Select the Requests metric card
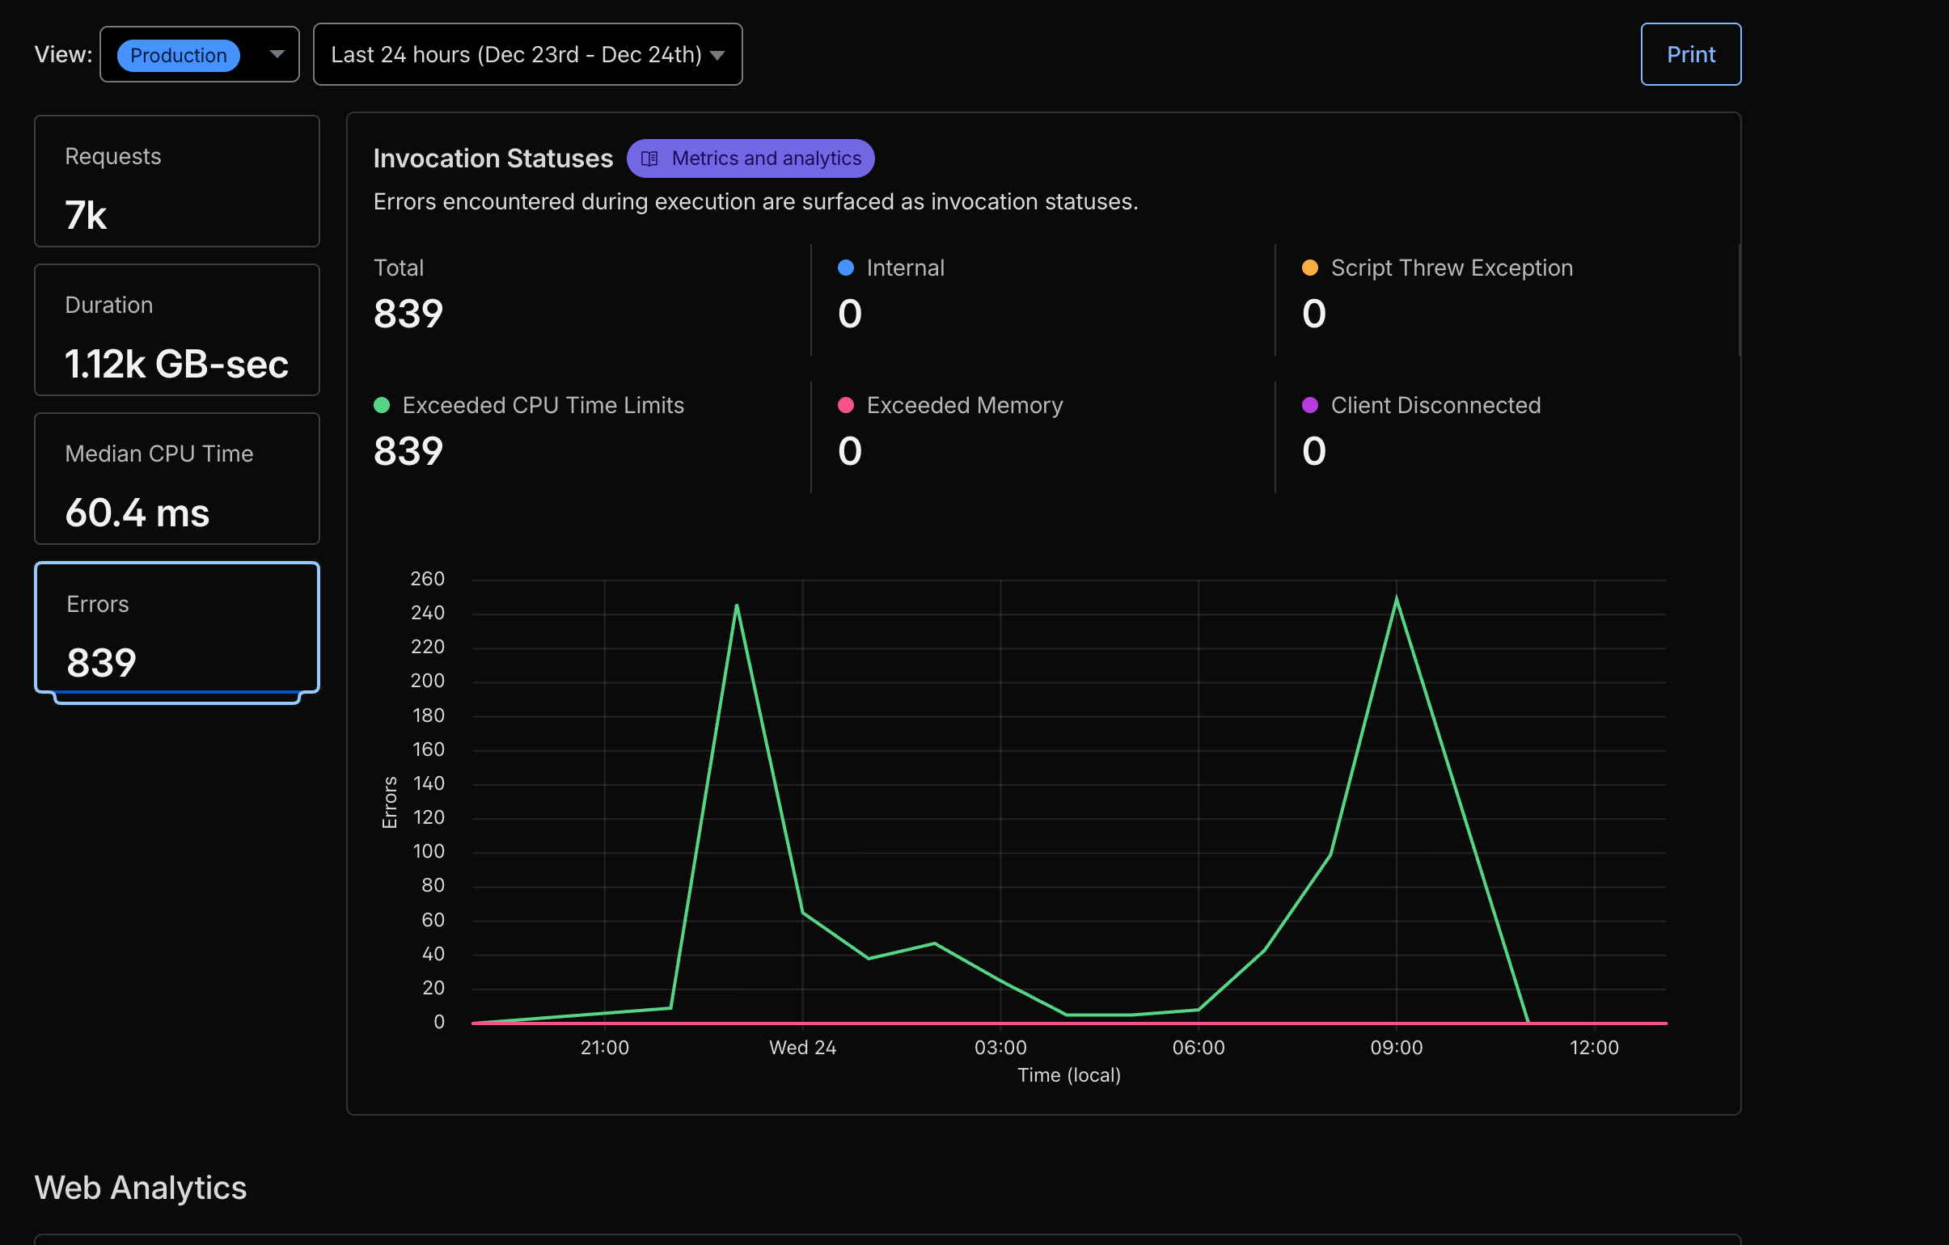 coord(176,181)
